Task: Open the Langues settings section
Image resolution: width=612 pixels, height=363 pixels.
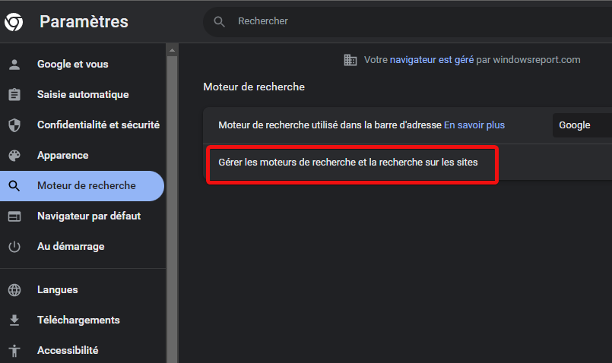Action: pos(57,289)
